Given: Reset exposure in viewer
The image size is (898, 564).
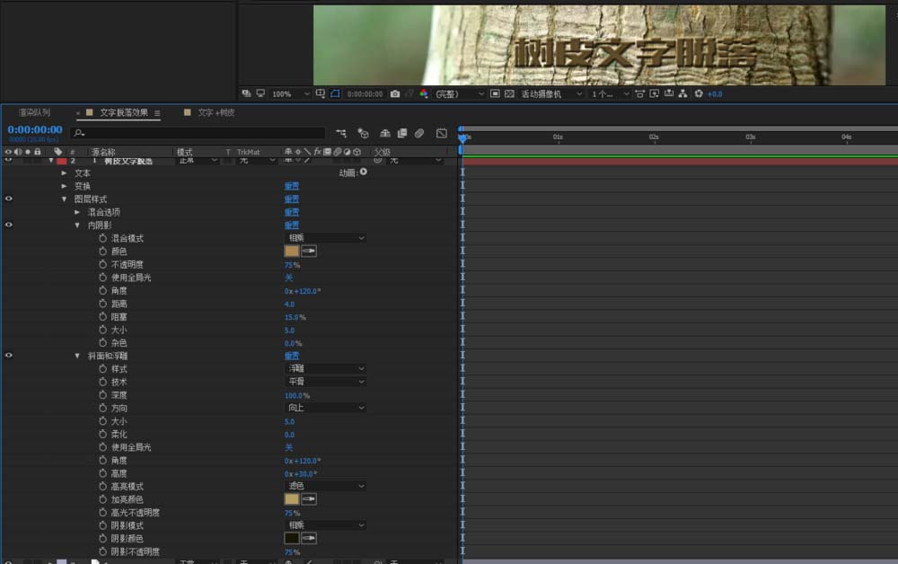Looking at the screenshot, I should [699, 94].
